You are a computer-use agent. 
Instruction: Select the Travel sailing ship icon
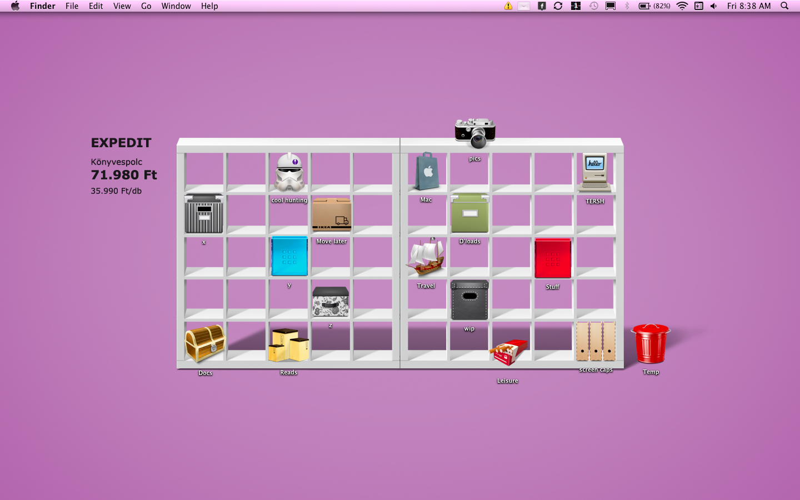(426, 257)
